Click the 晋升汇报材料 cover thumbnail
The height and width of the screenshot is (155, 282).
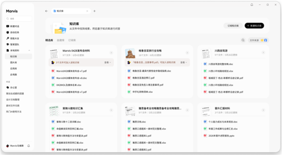point(206,111)
